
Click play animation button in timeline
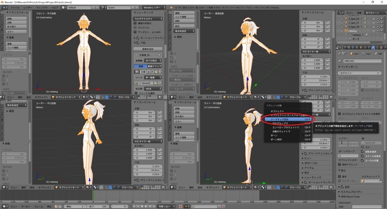tap(146, 206)
